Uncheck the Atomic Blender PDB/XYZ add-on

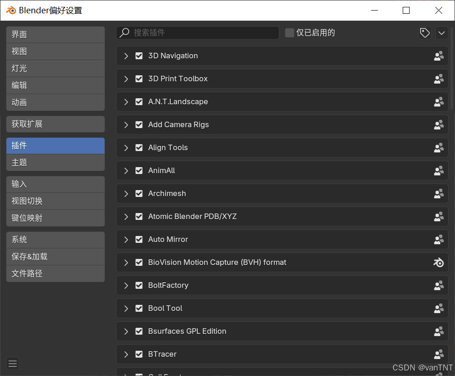139,216
